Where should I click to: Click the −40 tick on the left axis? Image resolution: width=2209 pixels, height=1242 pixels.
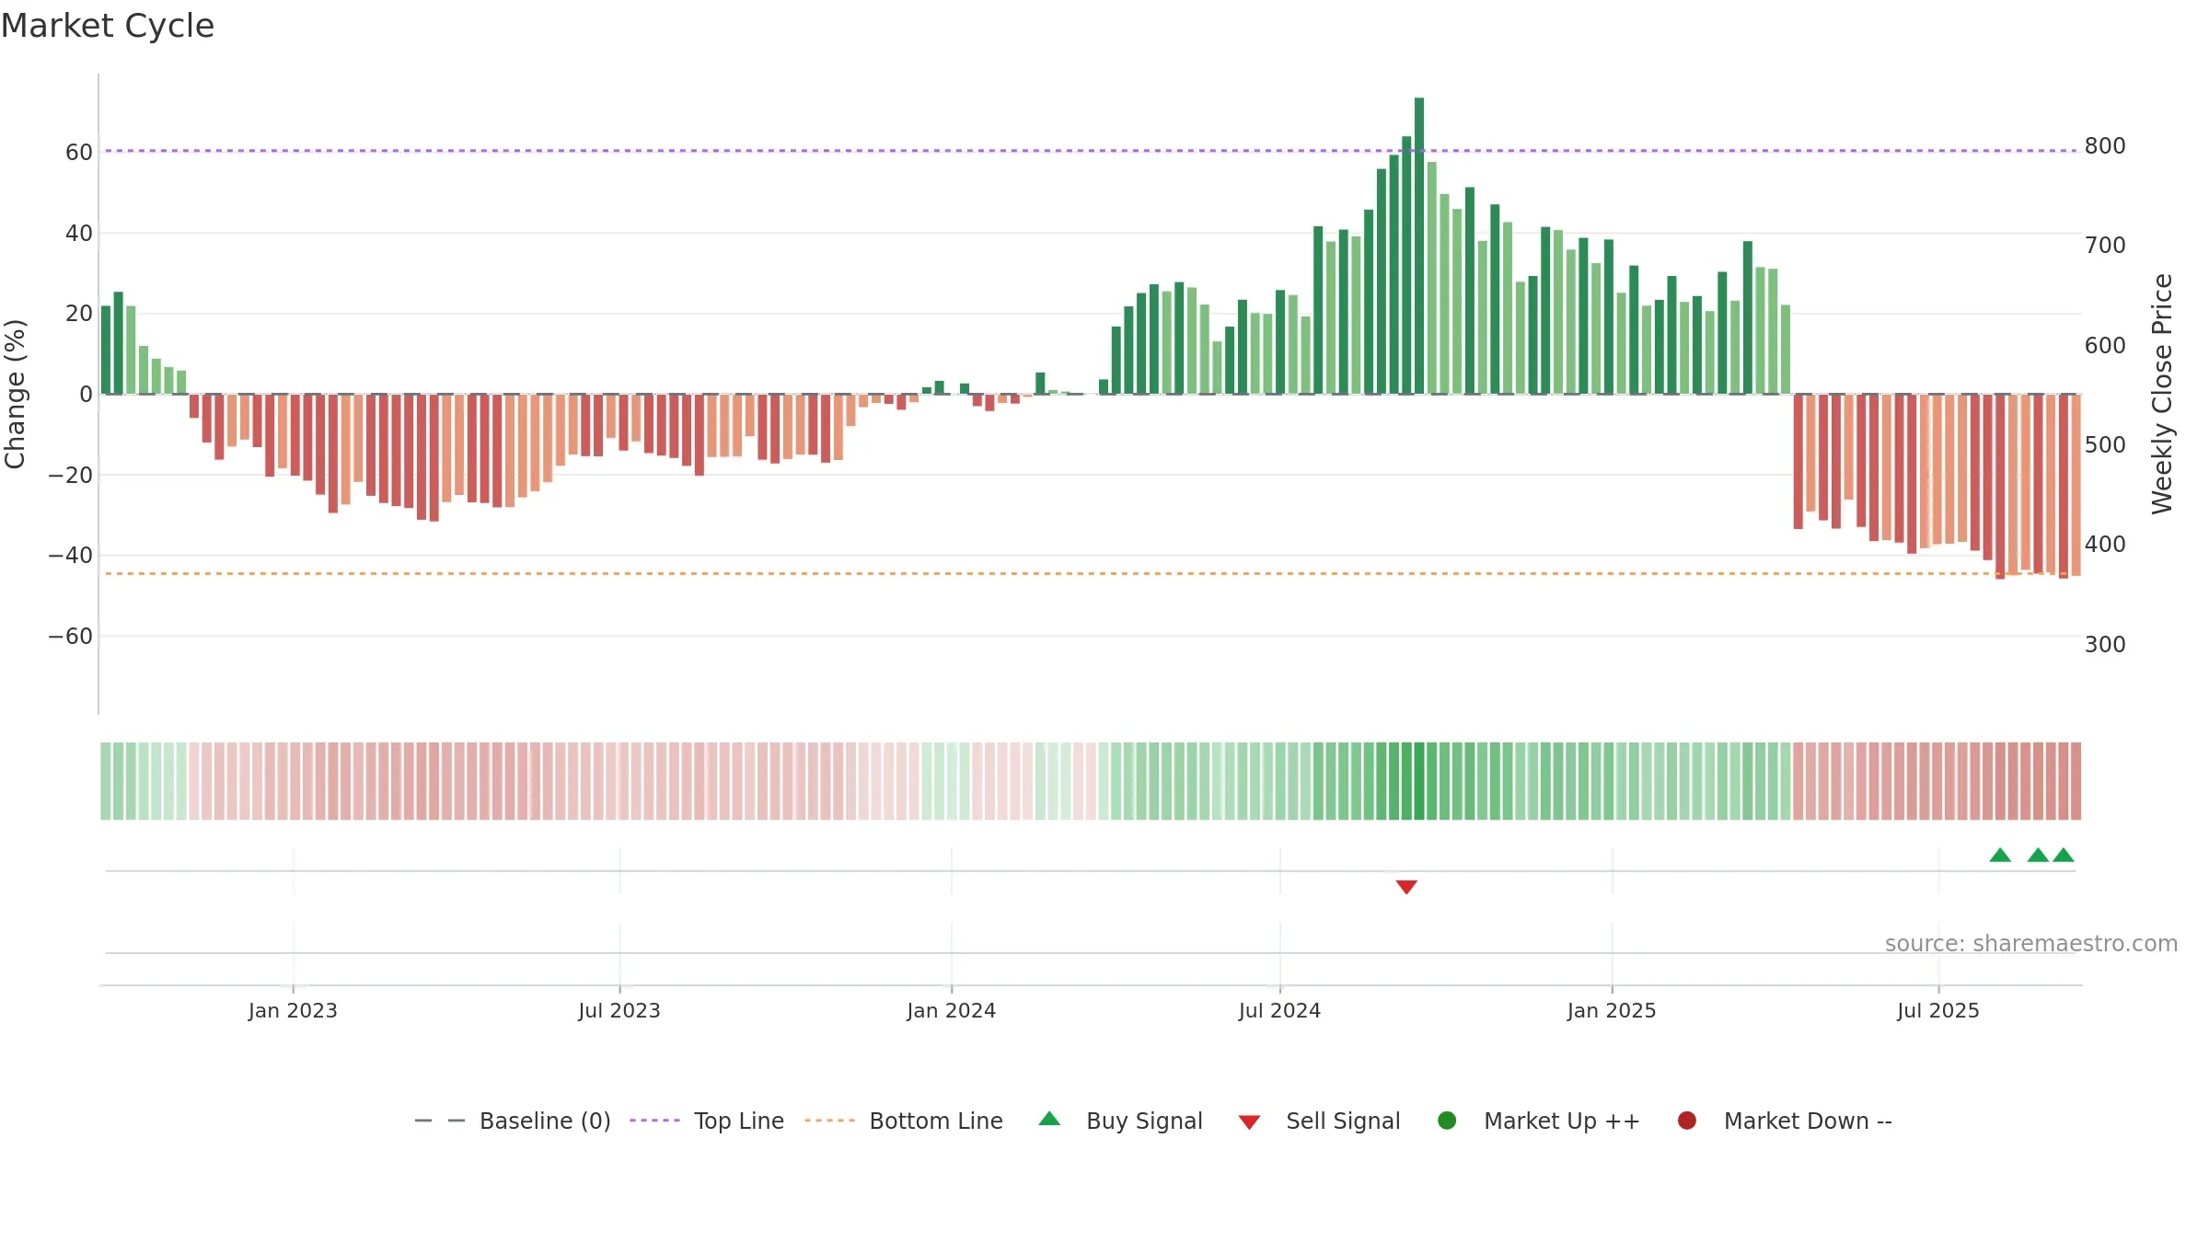[x=71, y=555]
